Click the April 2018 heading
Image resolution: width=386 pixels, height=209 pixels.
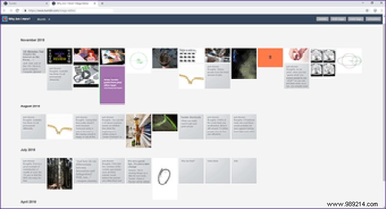(28, 202)
